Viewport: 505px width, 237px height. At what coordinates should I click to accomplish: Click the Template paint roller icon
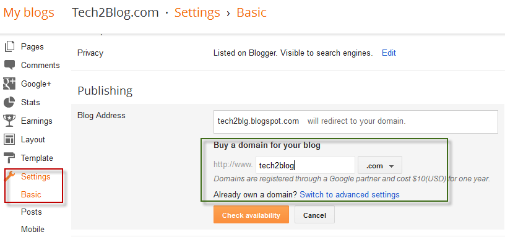pos(9,158)
